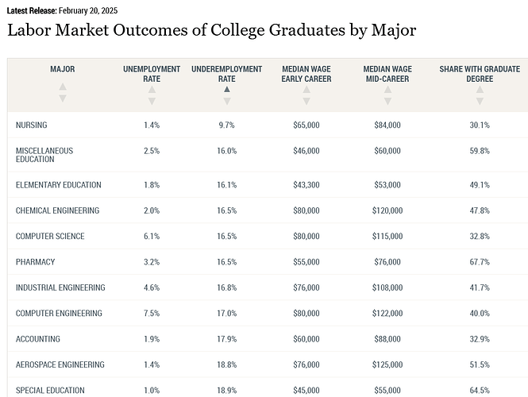Click the Unemployment Rate header text
Viewport: 528px width, 397px height.
[152, 74]
